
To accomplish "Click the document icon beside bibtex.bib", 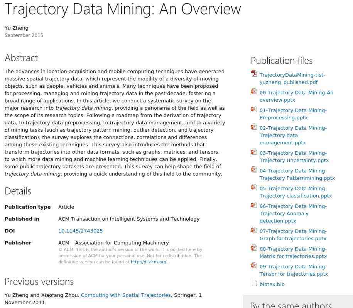I will point(254,283).
